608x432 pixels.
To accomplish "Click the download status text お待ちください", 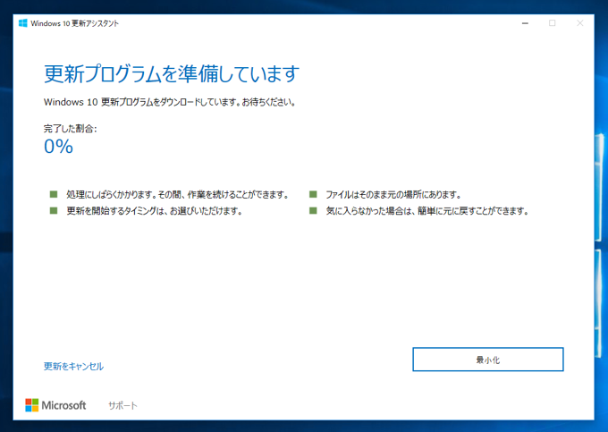I will click(269, 102).
